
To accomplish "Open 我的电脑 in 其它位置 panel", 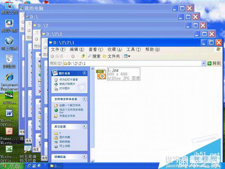I will tap(65, 142).
